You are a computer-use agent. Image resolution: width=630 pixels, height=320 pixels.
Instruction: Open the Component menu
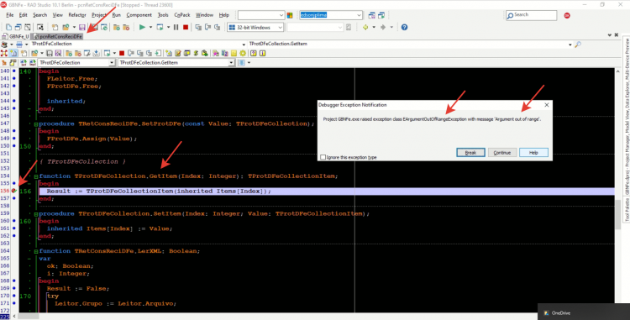[139, 15]
